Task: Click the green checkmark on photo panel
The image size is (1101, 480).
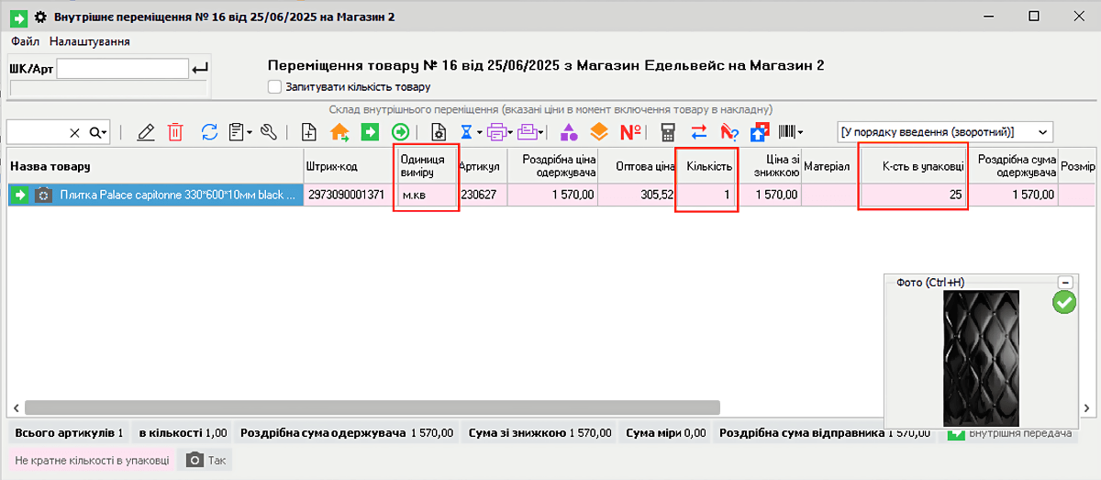Action: click(x=1064, y=303)
